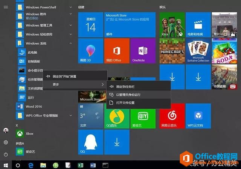The image size is (241, 169).
Task: Open the 北京 weather tile
Action: (x=91, y=116)
